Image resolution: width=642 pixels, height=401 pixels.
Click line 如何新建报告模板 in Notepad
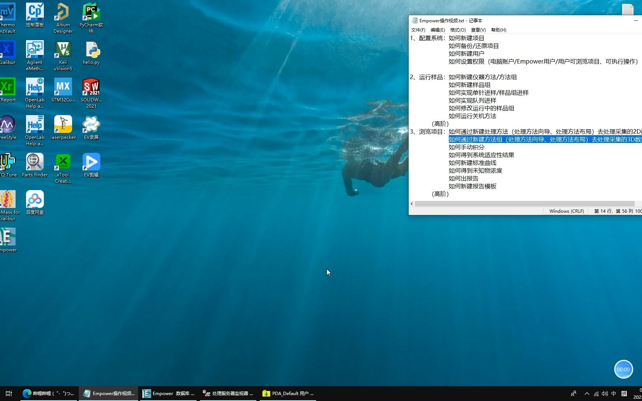tap(472, 186)
